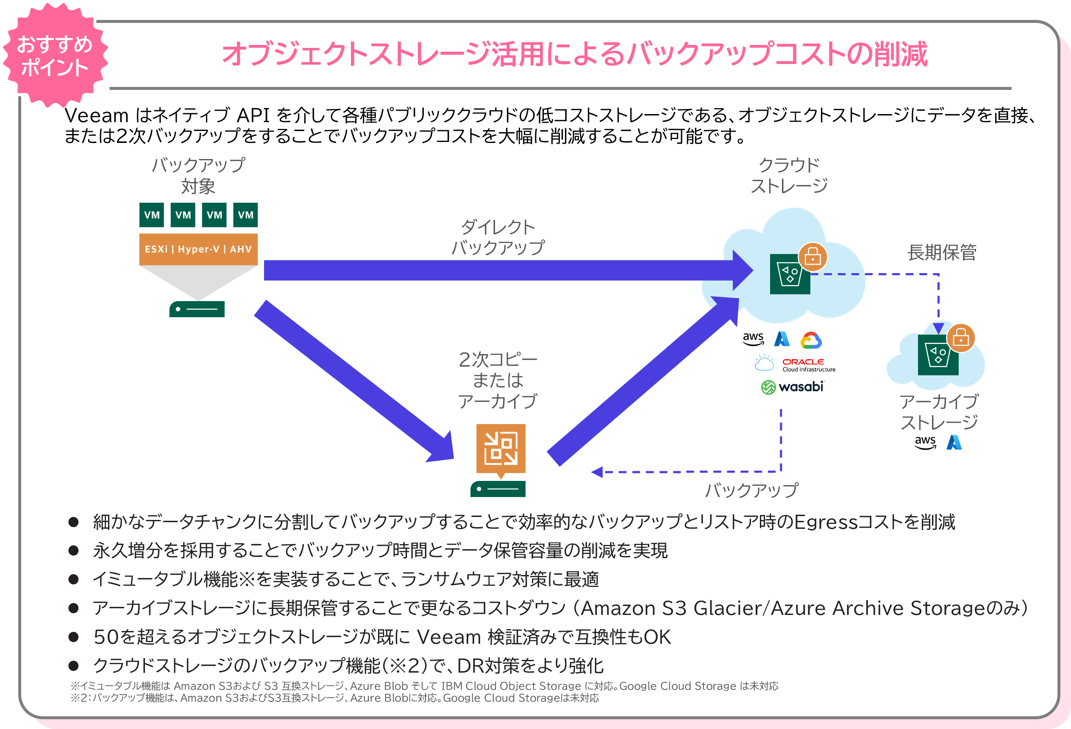This screenshot has height=729, width=1071.
Task: Select the ESXi | Hyper-V | AHV hypervisor box
Action: pos(198,249)
